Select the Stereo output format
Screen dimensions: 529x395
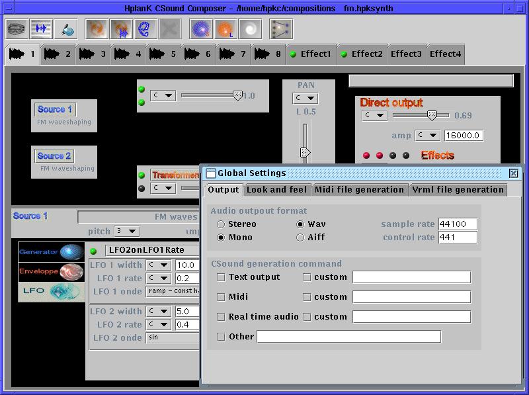(x=222, y=224)
